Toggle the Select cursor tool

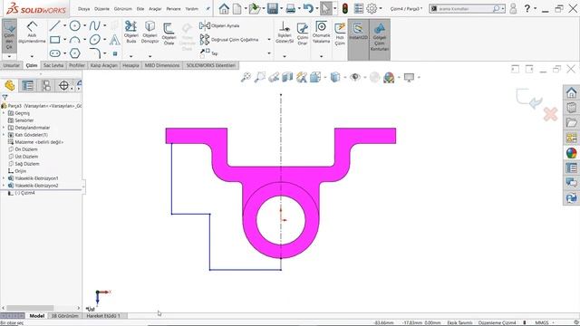click(x=325, y=8)
